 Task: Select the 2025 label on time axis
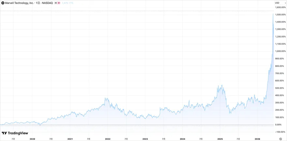coord(220,139)
